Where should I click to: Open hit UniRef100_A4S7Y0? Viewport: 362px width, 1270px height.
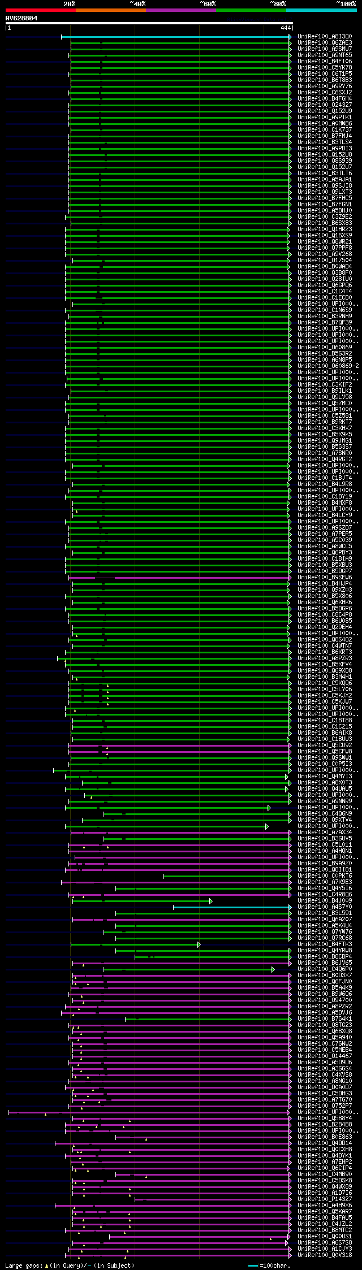click(325, 907)
